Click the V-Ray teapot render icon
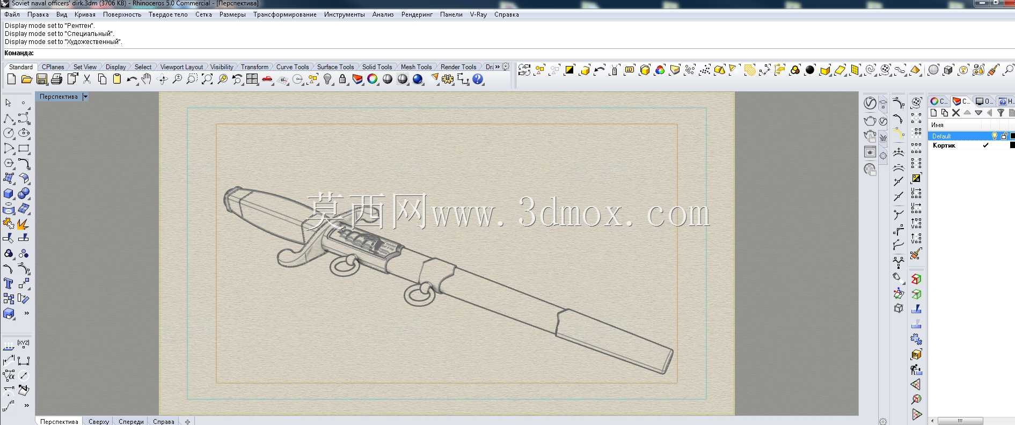1015x425 pixels. pyautogui.click(x=870, y=120)
